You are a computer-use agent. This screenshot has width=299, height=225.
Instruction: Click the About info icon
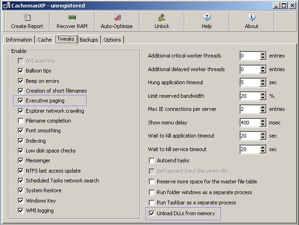[x=252, y=17]
